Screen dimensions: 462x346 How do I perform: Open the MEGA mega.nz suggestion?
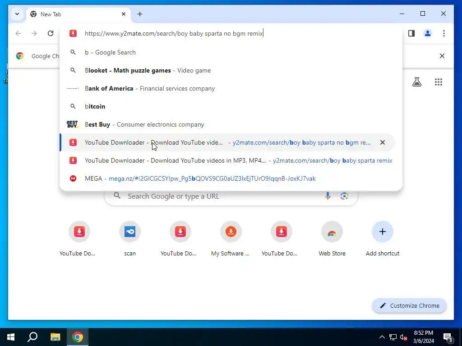[231, 178]
